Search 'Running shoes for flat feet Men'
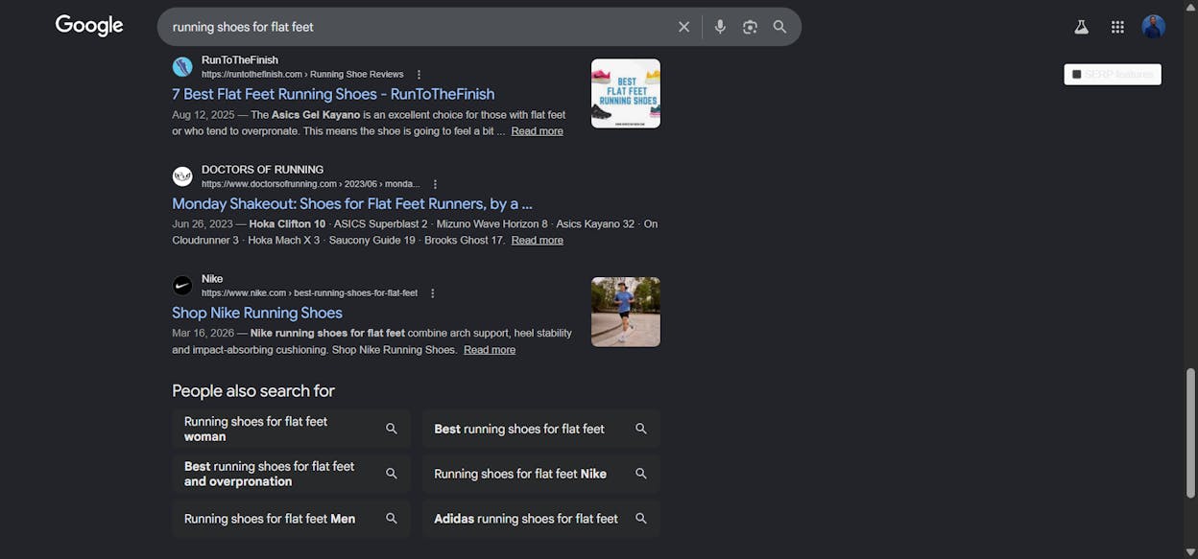The height and width of the screenshot is (559, 1198). coord(291,519)
